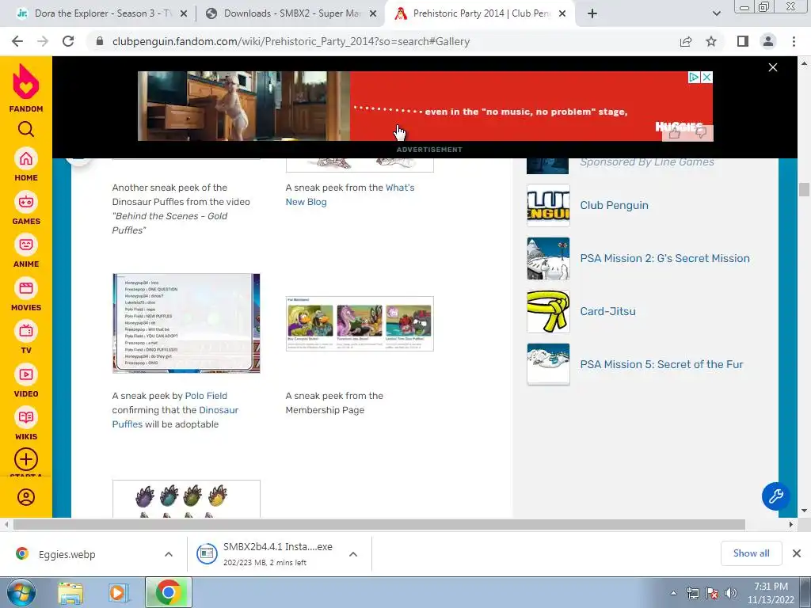Viewport: 811px width, 608px height.
Task: Click Show all downloads button
Action: click(751, 553)
